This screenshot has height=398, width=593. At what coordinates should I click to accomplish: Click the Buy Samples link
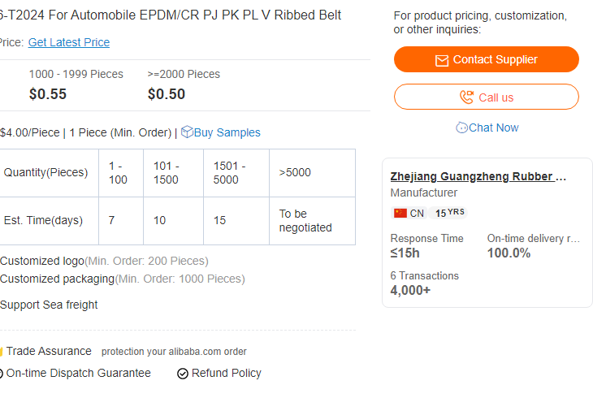click(227, 132)
